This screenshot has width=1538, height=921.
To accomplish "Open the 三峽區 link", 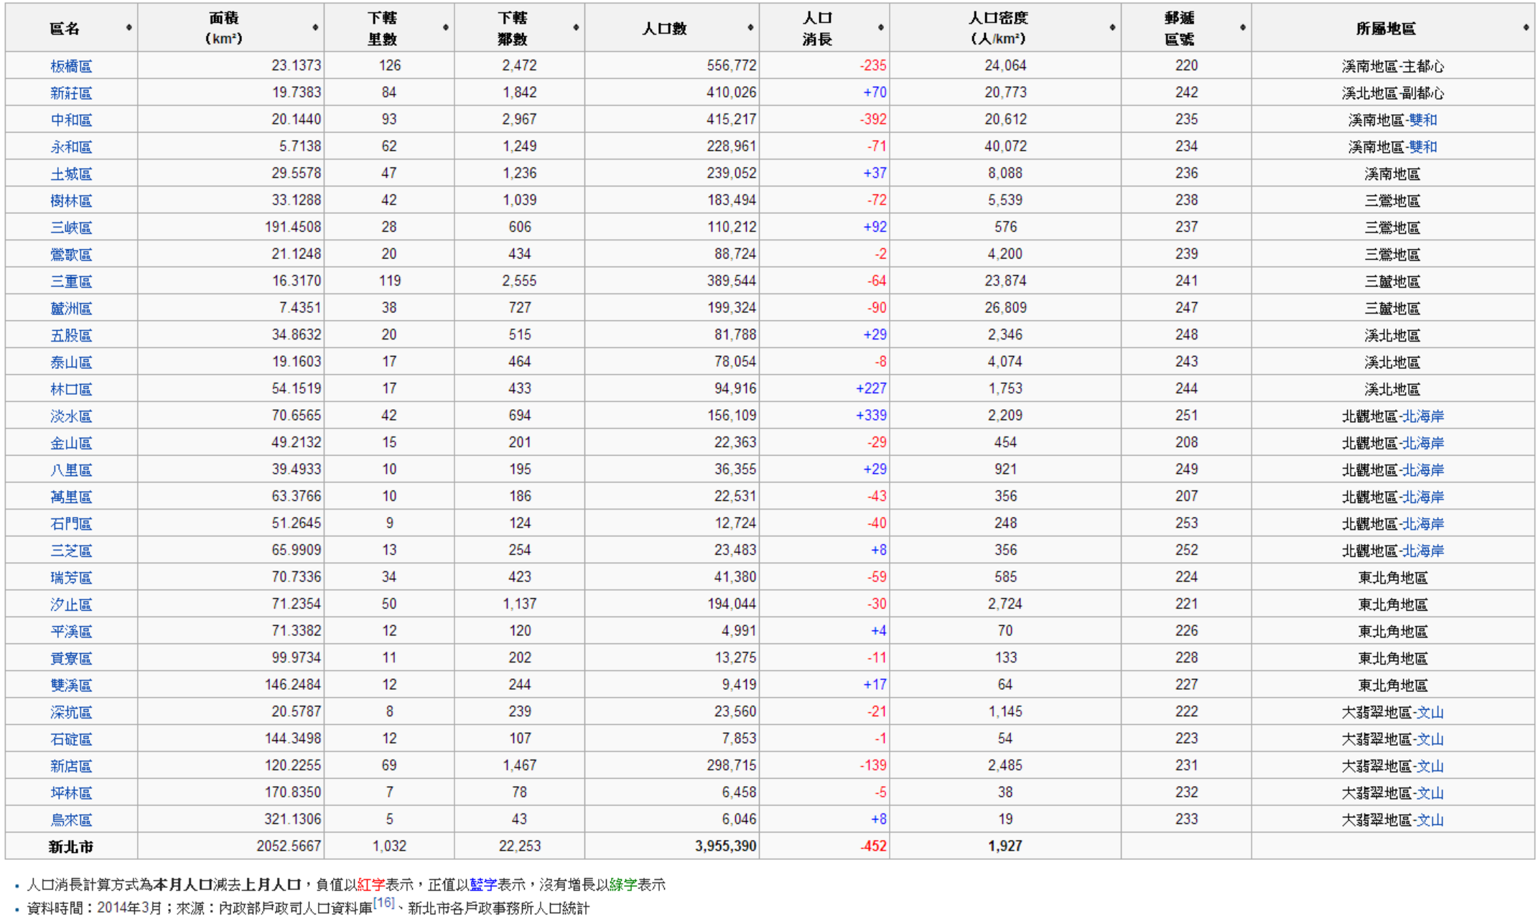I will pyautogui.click(x=71, y=228).
